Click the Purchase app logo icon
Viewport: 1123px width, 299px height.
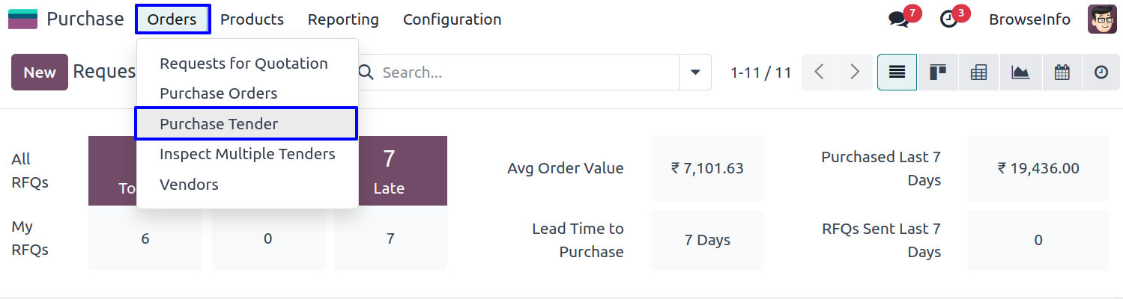22,19
